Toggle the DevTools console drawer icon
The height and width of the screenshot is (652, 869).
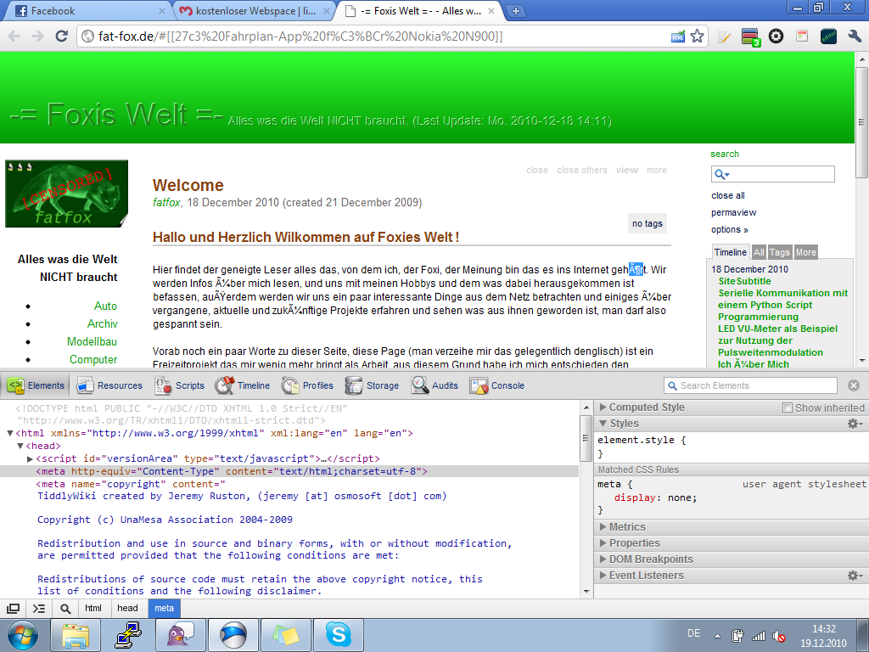point(39,608)
